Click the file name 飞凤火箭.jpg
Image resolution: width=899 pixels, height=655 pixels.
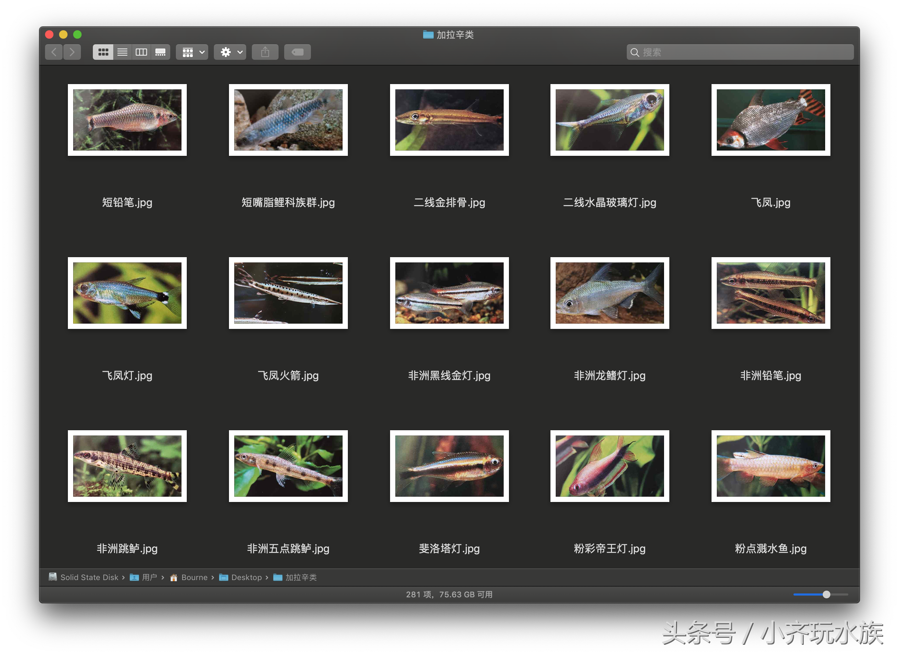tap(288, 376)
